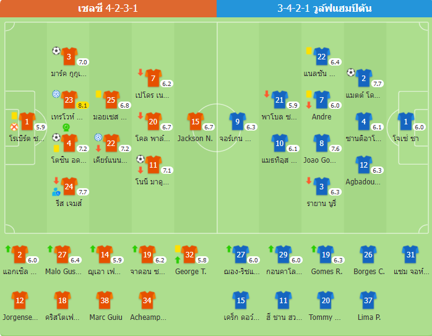
Task: Click the assist icon beside jersey 23
Action: pos(56,94)
